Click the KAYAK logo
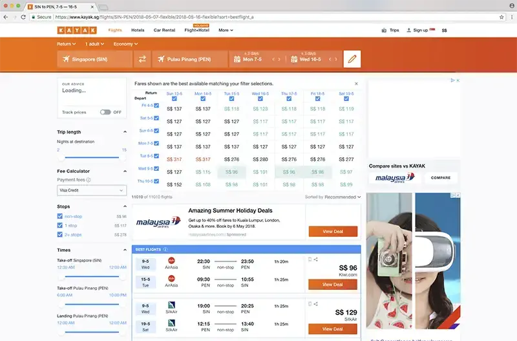This screenshot has width=517, height=341. click(77, 30)
